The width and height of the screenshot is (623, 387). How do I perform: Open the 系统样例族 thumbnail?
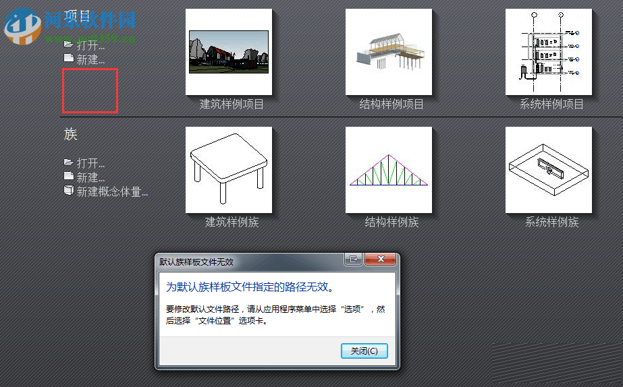[549, 170]
